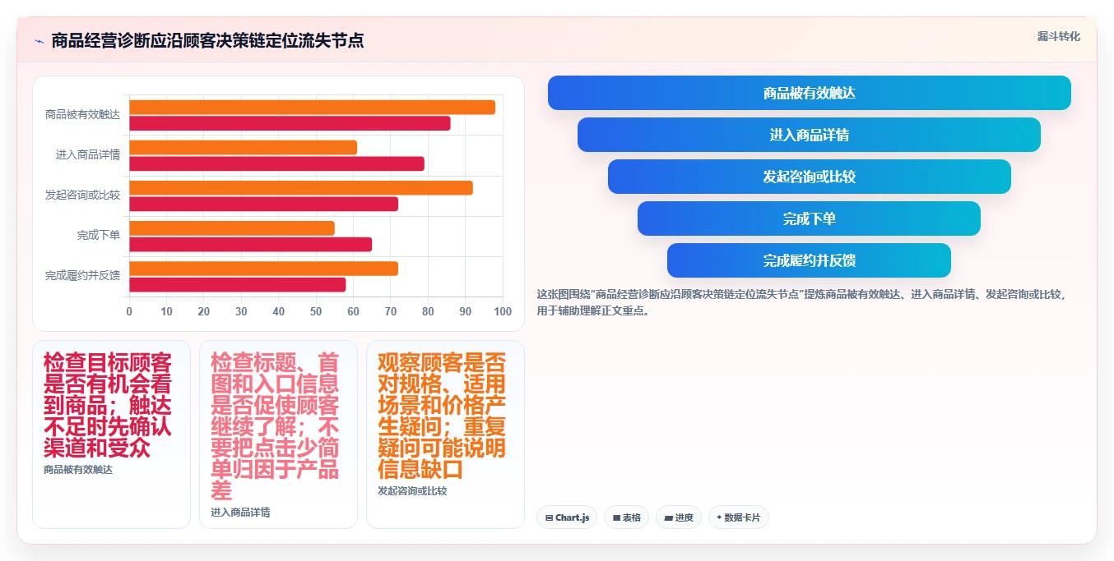Select the 发起咨询或比较 funnel stage
The height and width of the screenshot is (561, 1114).
[x=810, y=177]
